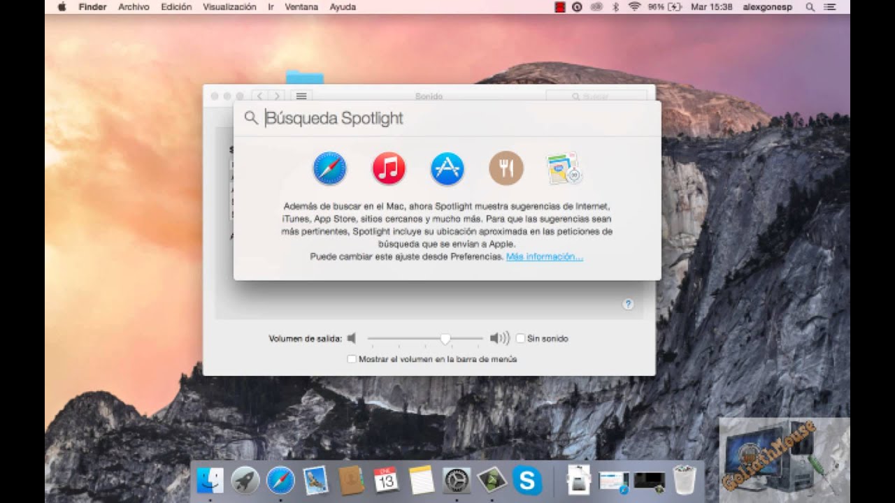Open the minimized dark window in Dock
895x503 pixels.
pyautogui.click(x=650, y=481)
